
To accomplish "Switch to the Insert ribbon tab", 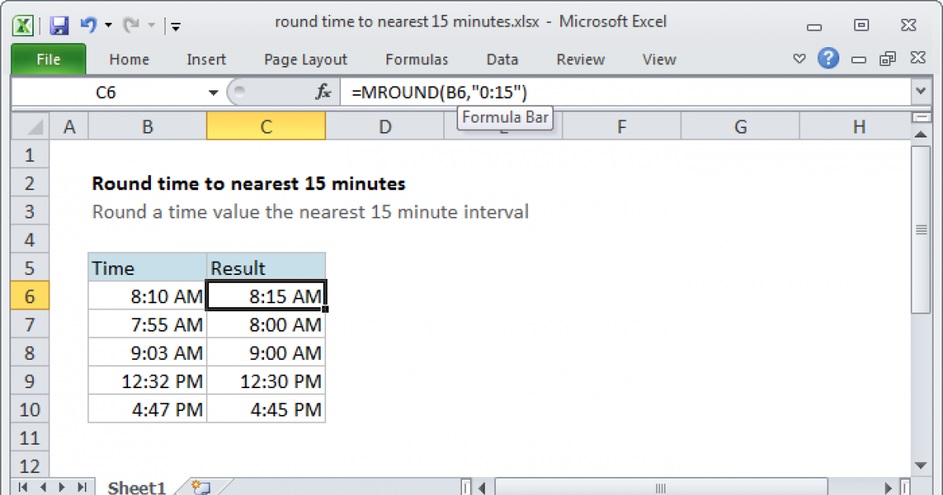I will point(206,60).
